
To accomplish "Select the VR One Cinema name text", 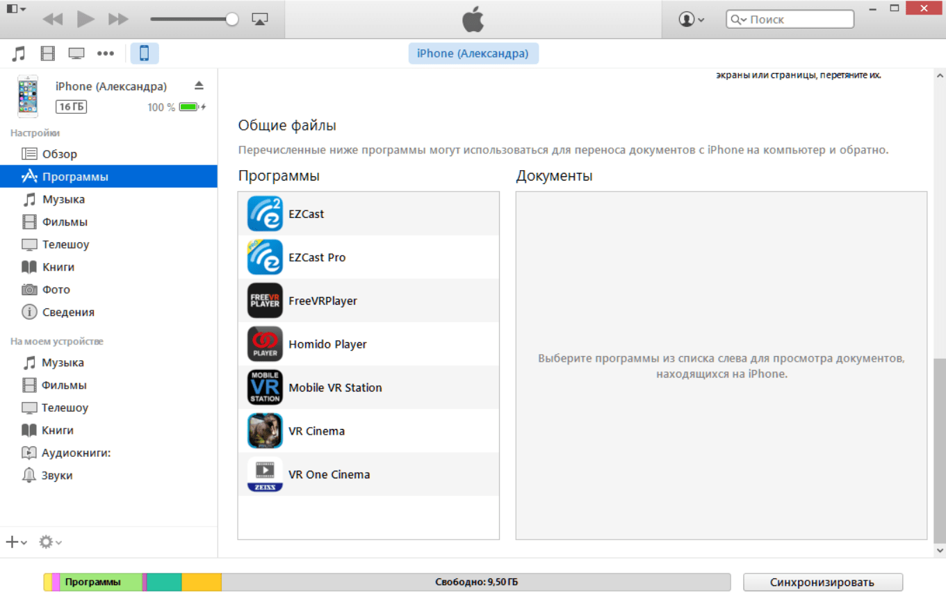I will (x=329, y=475).
